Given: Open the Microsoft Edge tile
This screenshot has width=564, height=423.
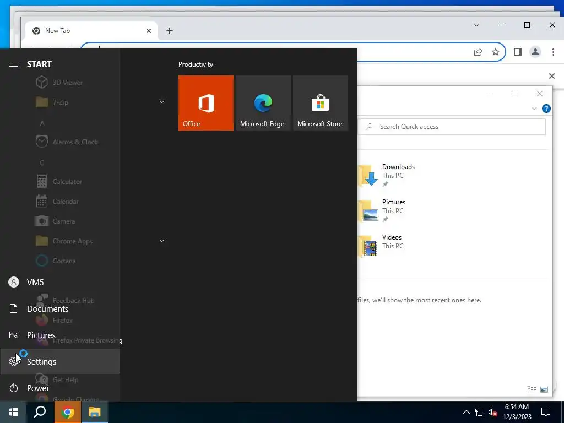Looking at the screenshot, I should click(263, 103).
